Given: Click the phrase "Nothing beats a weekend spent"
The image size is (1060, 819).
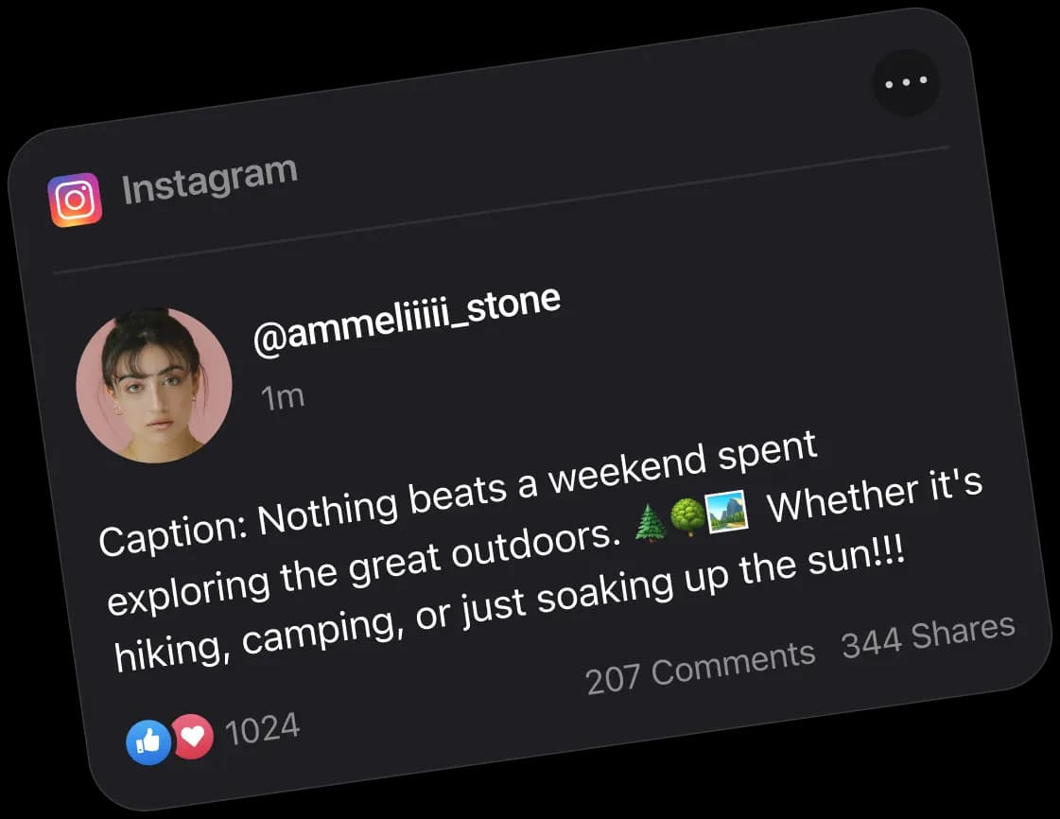Looking at the screenshot, I should (x=537, y=480).
